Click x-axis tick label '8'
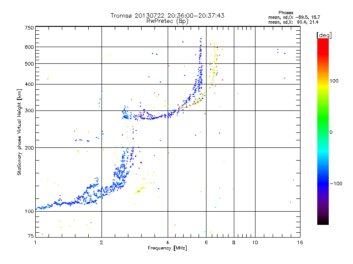The height and width of the screenshot is (264, 353). point(234,242)
